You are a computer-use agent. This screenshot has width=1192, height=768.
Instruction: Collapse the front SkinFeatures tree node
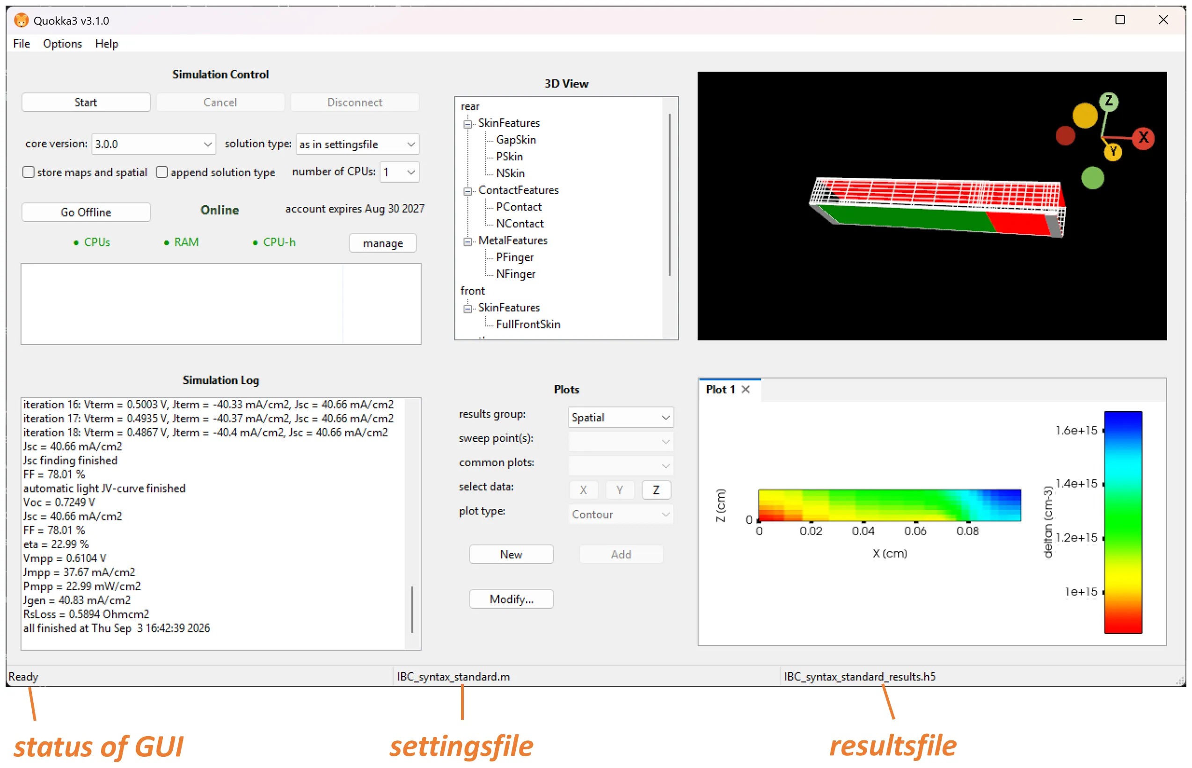(x=468, y=308)
